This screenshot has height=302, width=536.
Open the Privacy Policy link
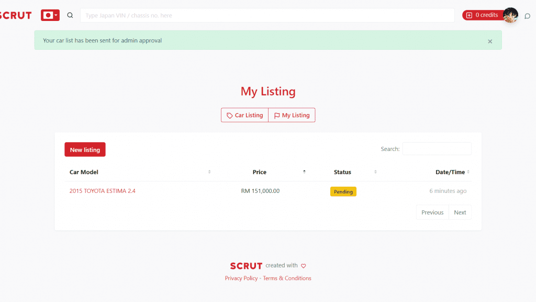coord(241,278)
